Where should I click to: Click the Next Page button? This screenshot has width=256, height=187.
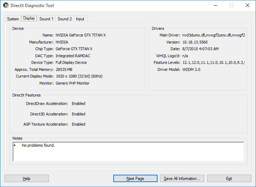point(135,179)
